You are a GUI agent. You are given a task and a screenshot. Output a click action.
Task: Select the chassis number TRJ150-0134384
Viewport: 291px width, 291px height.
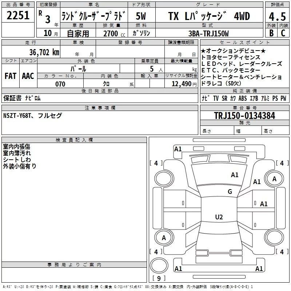click(x=244, y=116)
